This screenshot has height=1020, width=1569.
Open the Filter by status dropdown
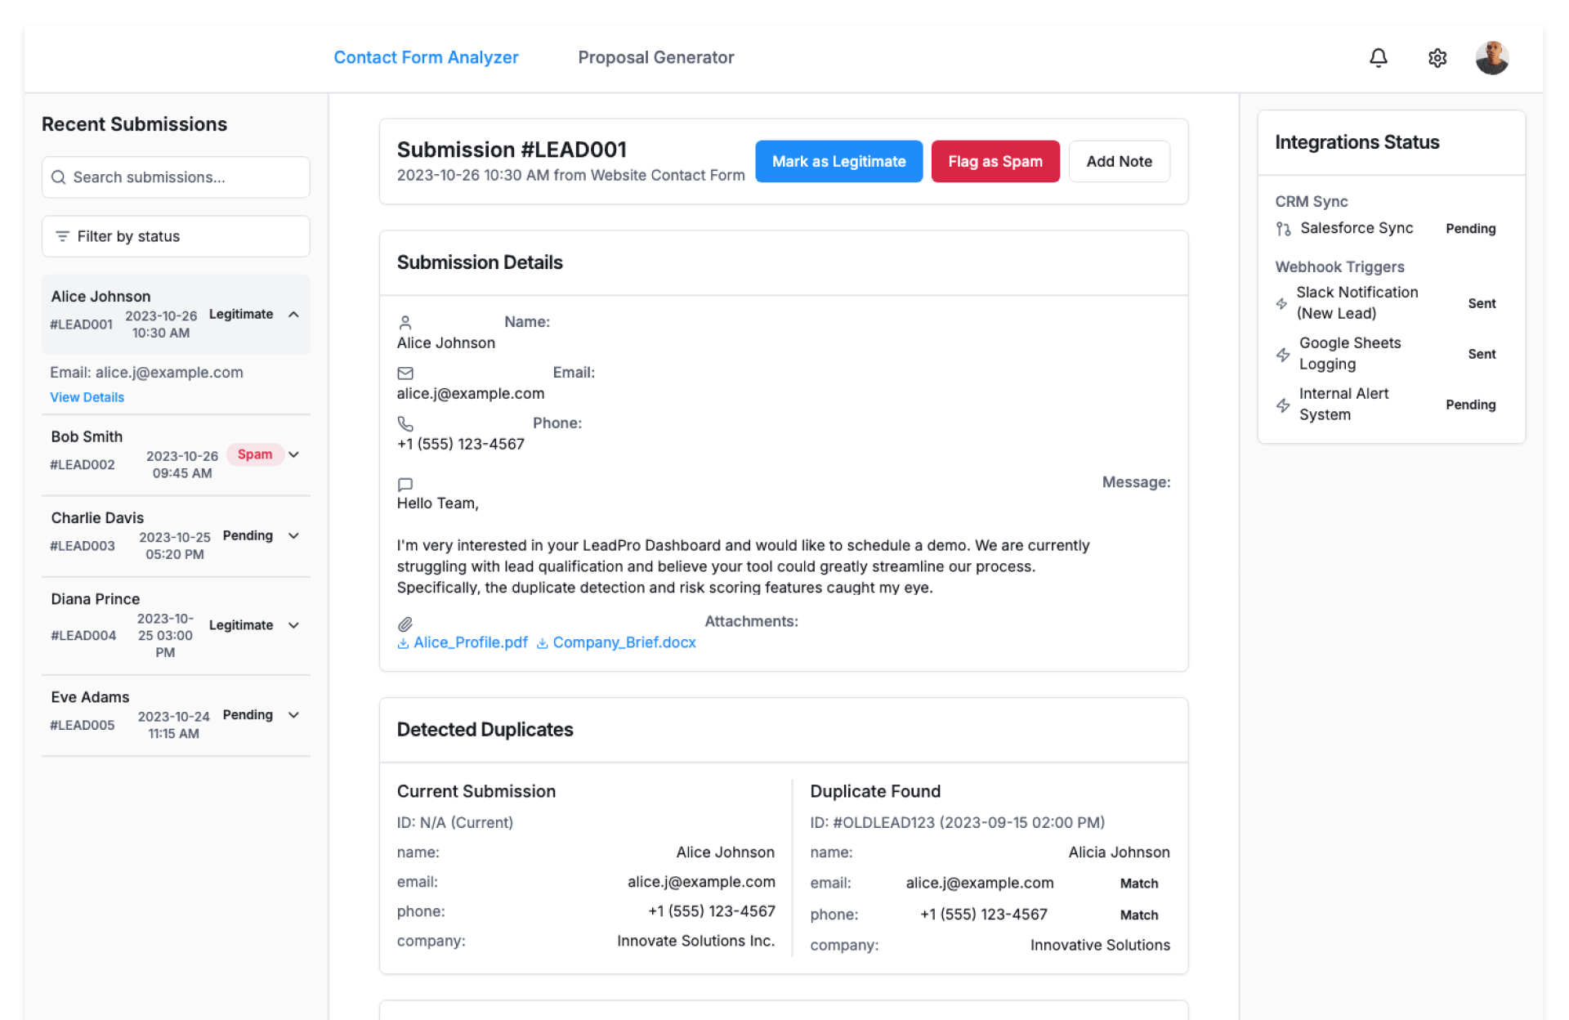click(176, 236)
